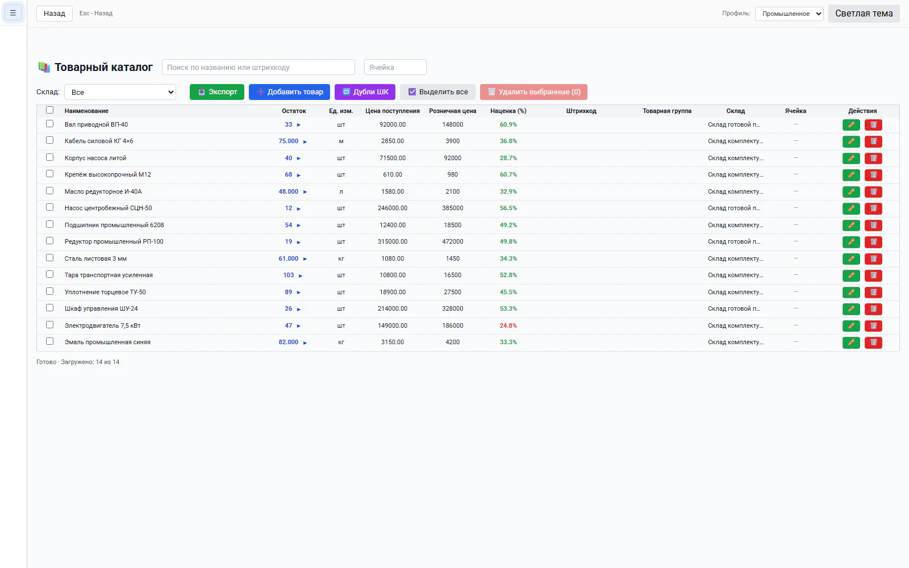This screenshot has width=909, height=568.
Task: Select the Корпус насоса литой checkbox
Action: point(49,157)
